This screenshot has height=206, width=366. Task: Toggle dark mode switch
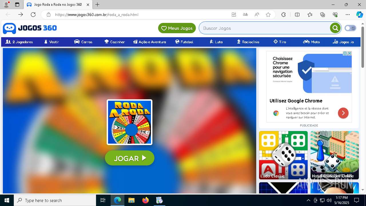click(x=350, y=28)
